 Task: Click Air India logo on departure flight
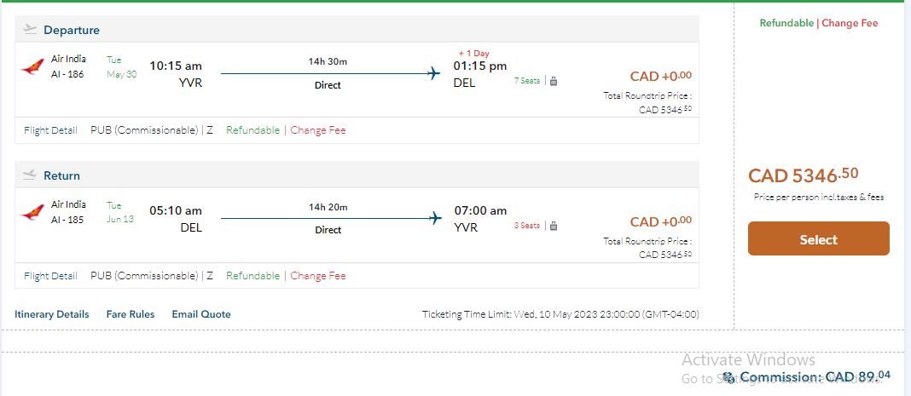click(x=32, y=67)
